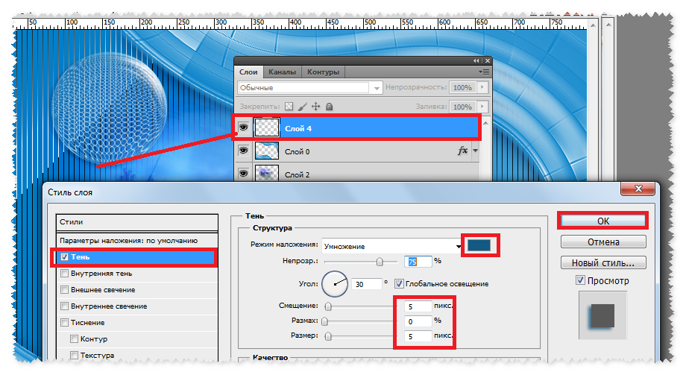The width and height of the screenshot is (686, 375).
Task: Click layer Непрозрачность 100% field
Action: (x=462, y=87)
